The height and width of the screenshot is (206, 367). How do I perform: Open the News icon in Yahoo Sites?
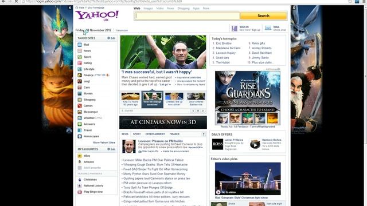[x=80, y=51]
